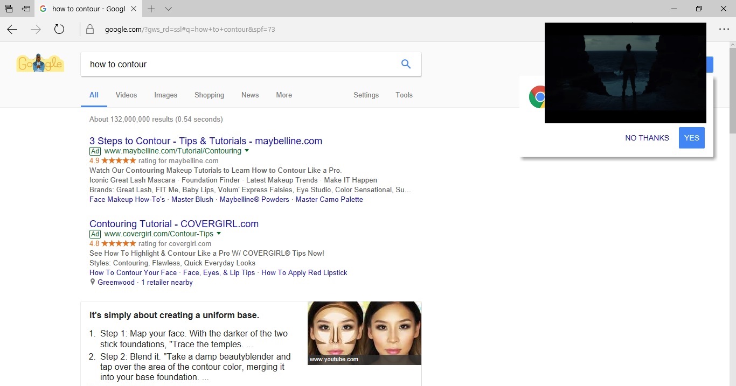The height and width of the screenshot is (386, 736).
Task: Click the Google doodle logo
Action: click(x=40, y=64)
